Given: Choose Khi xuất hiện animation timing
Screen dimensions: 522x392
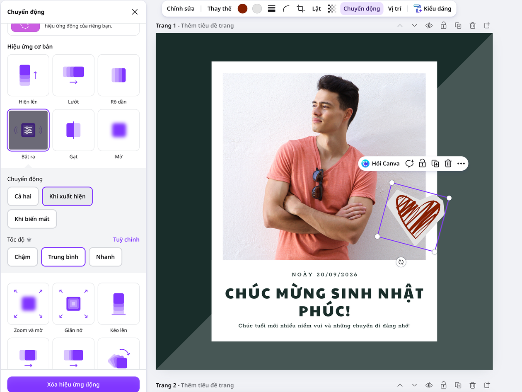Looking at the screenshot, I should coord(67,196).
